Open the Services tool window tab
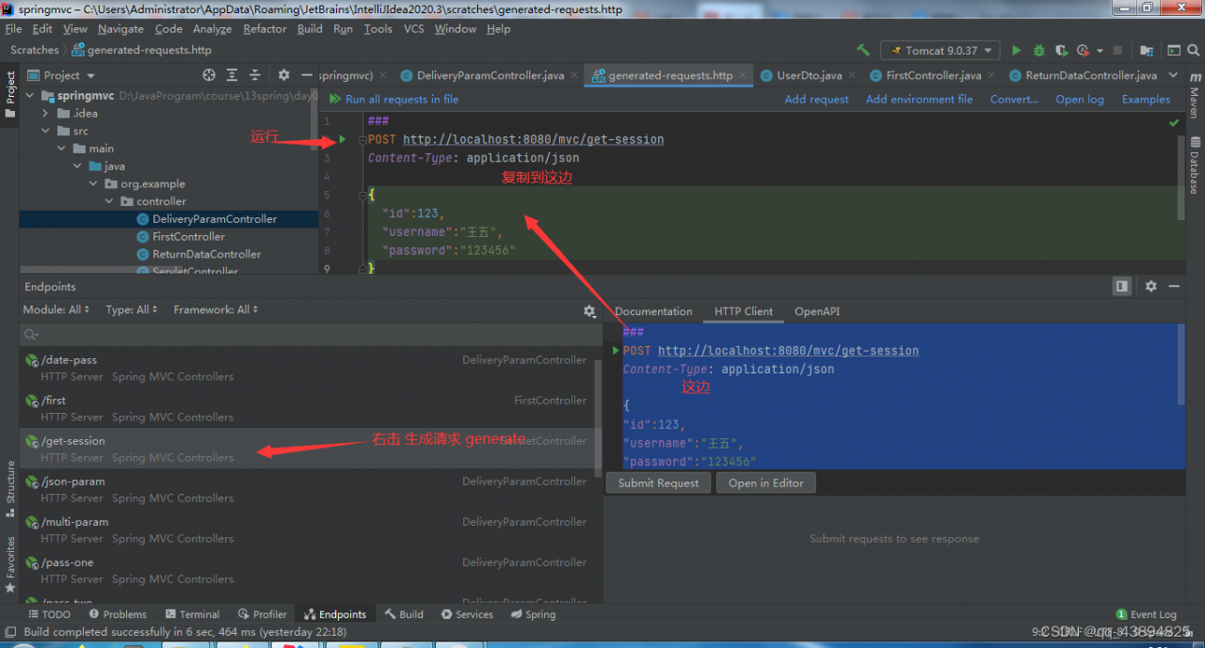 click(467, 614)
